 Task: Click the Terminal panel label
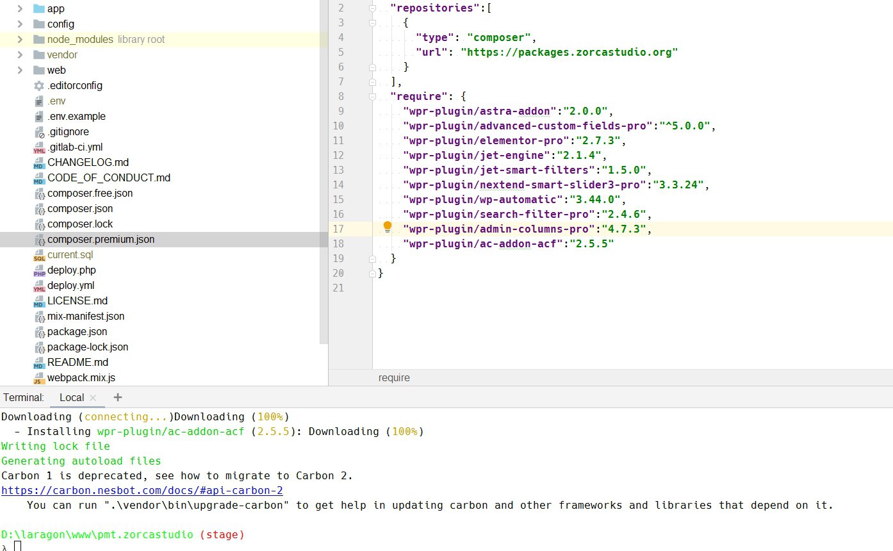[x=24, y=397]
